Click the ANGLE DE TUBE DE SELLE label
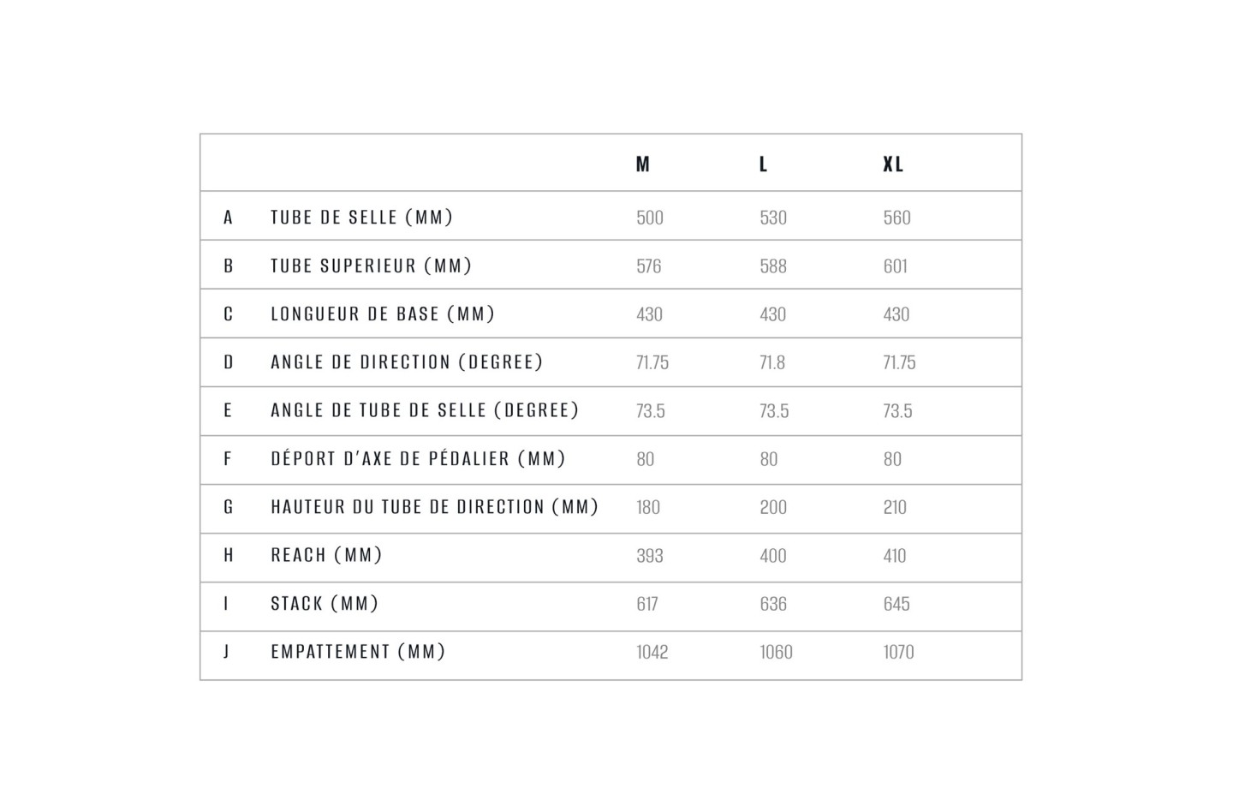 425,411
